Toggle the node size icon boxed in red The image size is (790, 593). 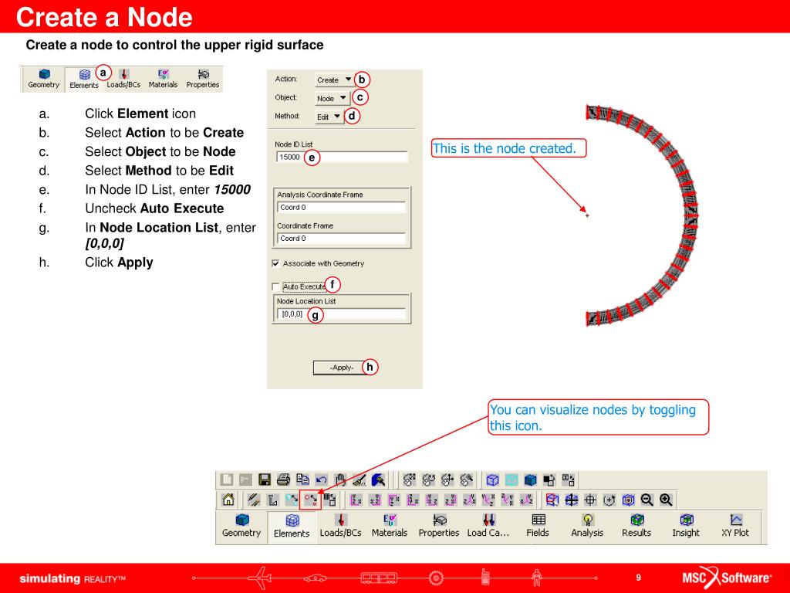(310, 500)
